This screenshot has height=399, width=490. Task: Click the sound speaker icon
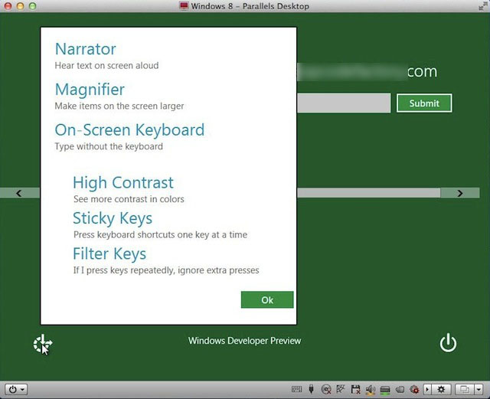pos(370,390)
